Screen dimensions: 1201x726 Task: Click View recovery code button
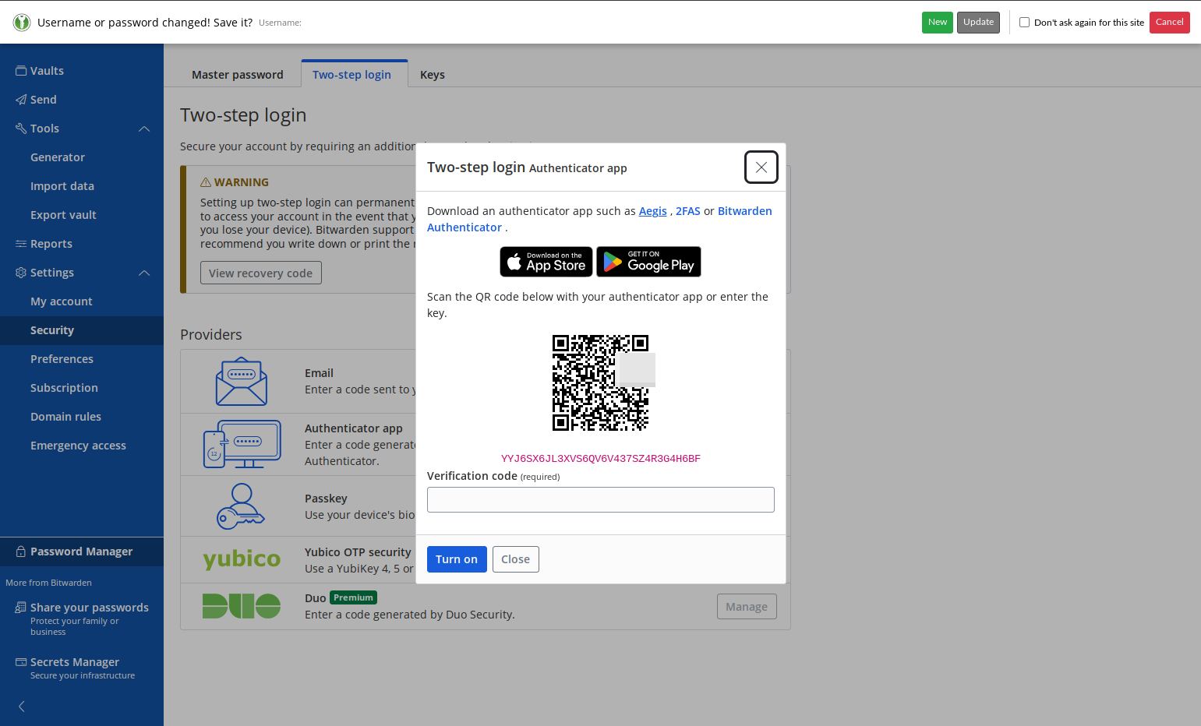click(261, 273)
